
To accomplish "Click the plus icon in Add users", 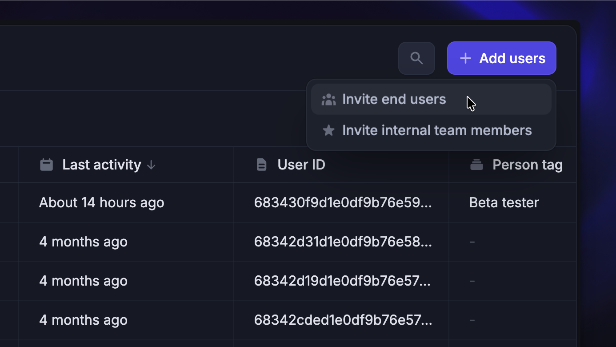I will coord(465,58).
